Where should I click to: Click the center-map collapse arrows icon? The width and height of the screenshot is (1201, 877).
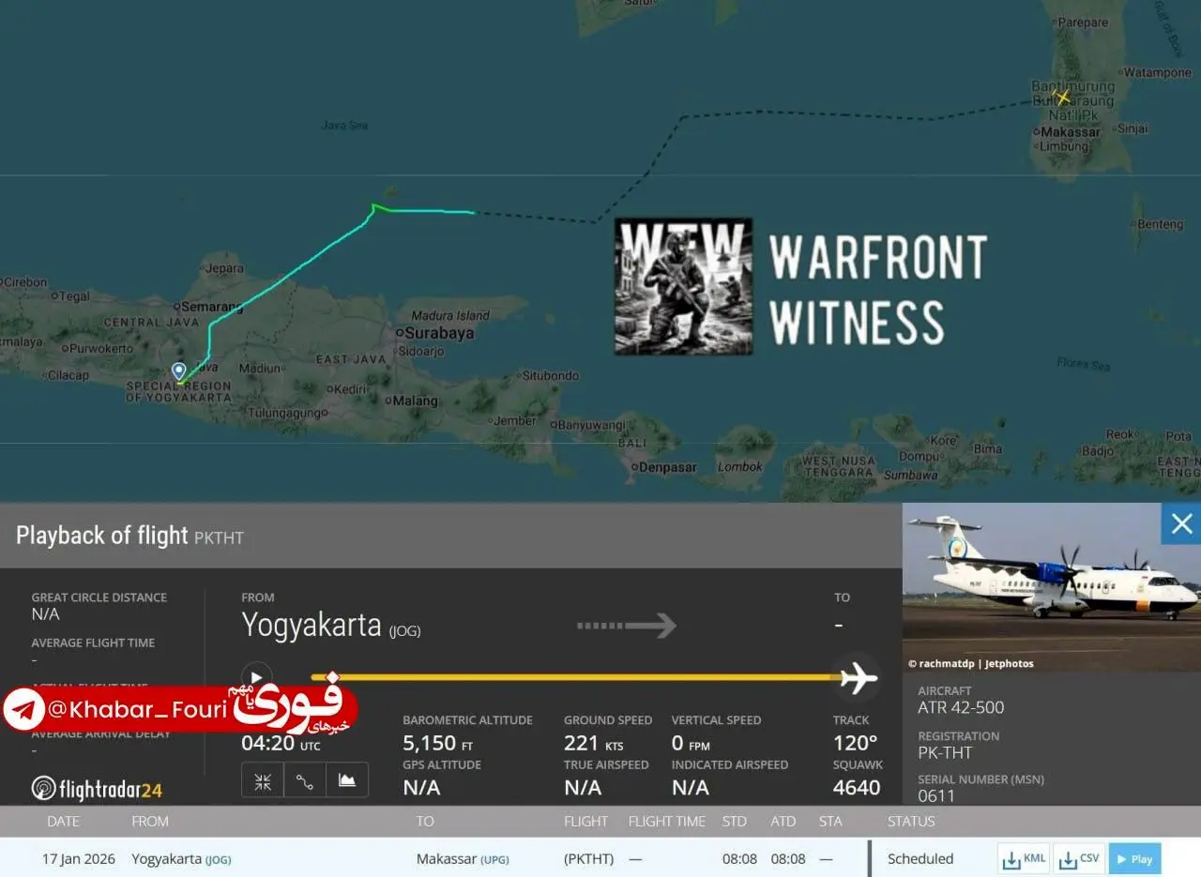click(x=263, y=780)
